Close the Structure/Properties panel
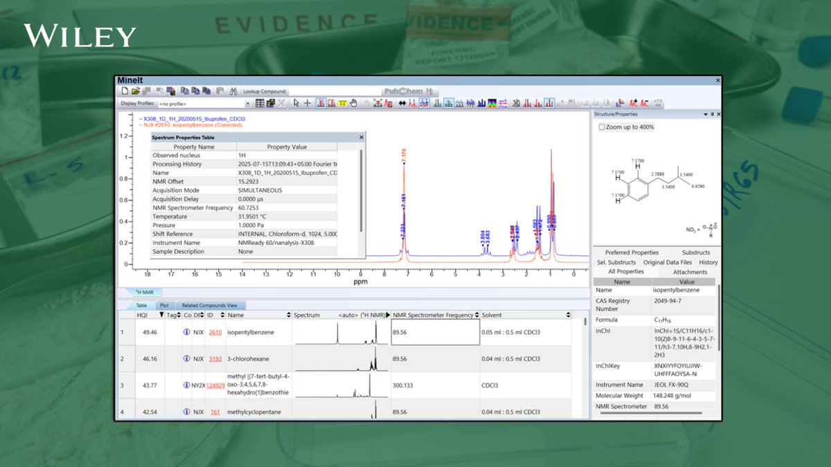 [x=718, y=114]
